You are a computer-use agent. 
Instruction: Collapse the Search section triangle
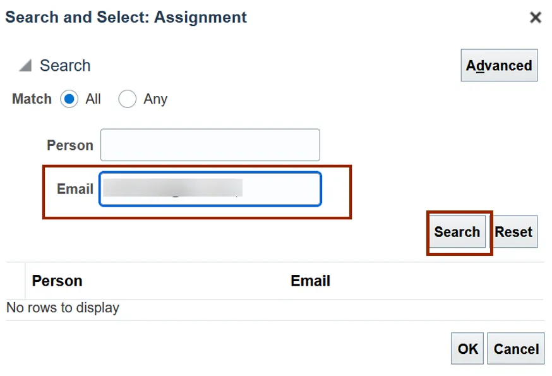click(25, 66)
